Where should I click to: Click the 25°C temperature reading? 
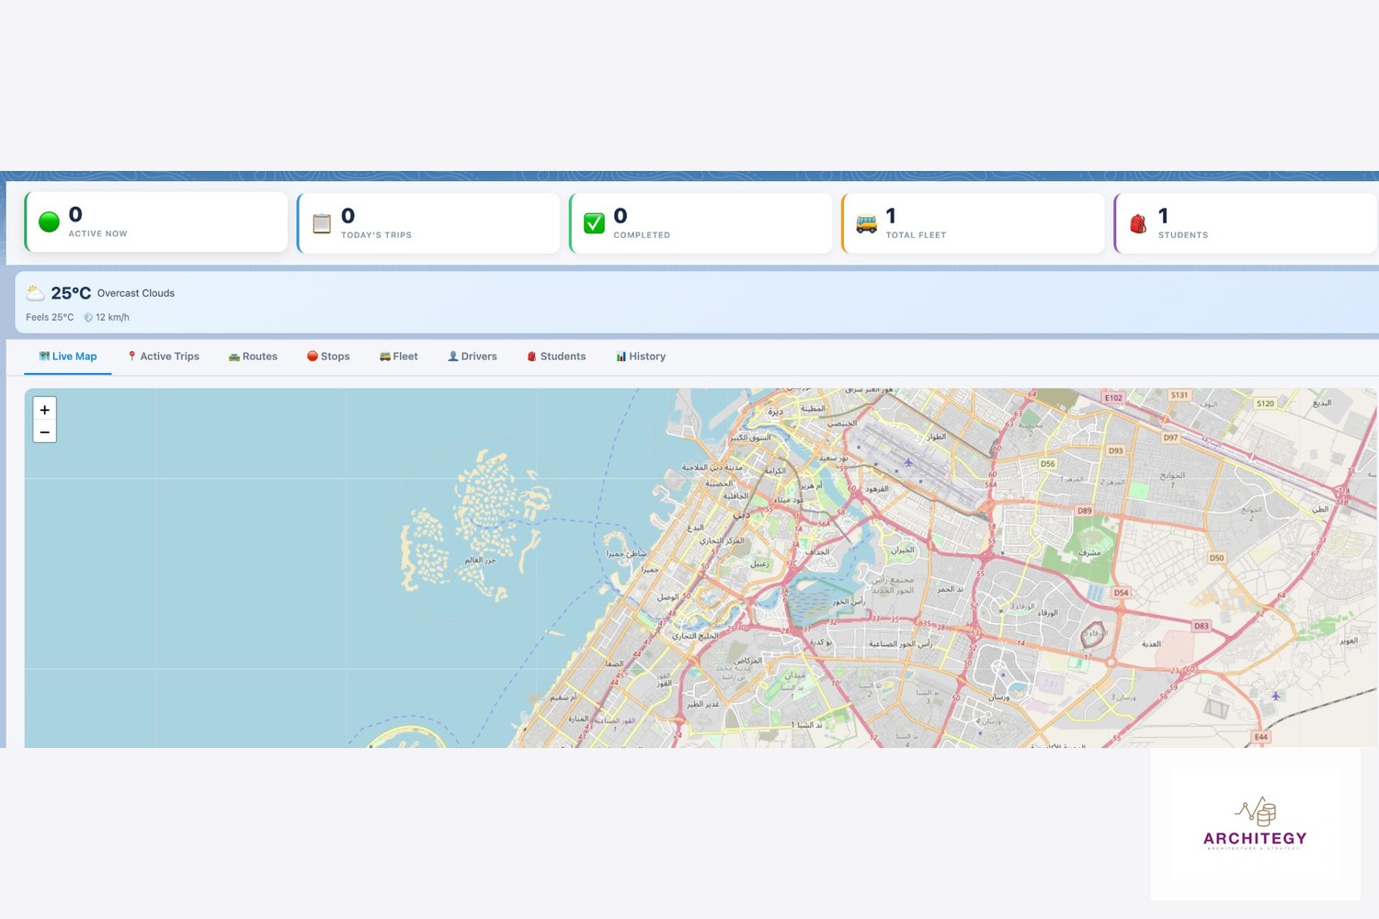pos(71,293)
